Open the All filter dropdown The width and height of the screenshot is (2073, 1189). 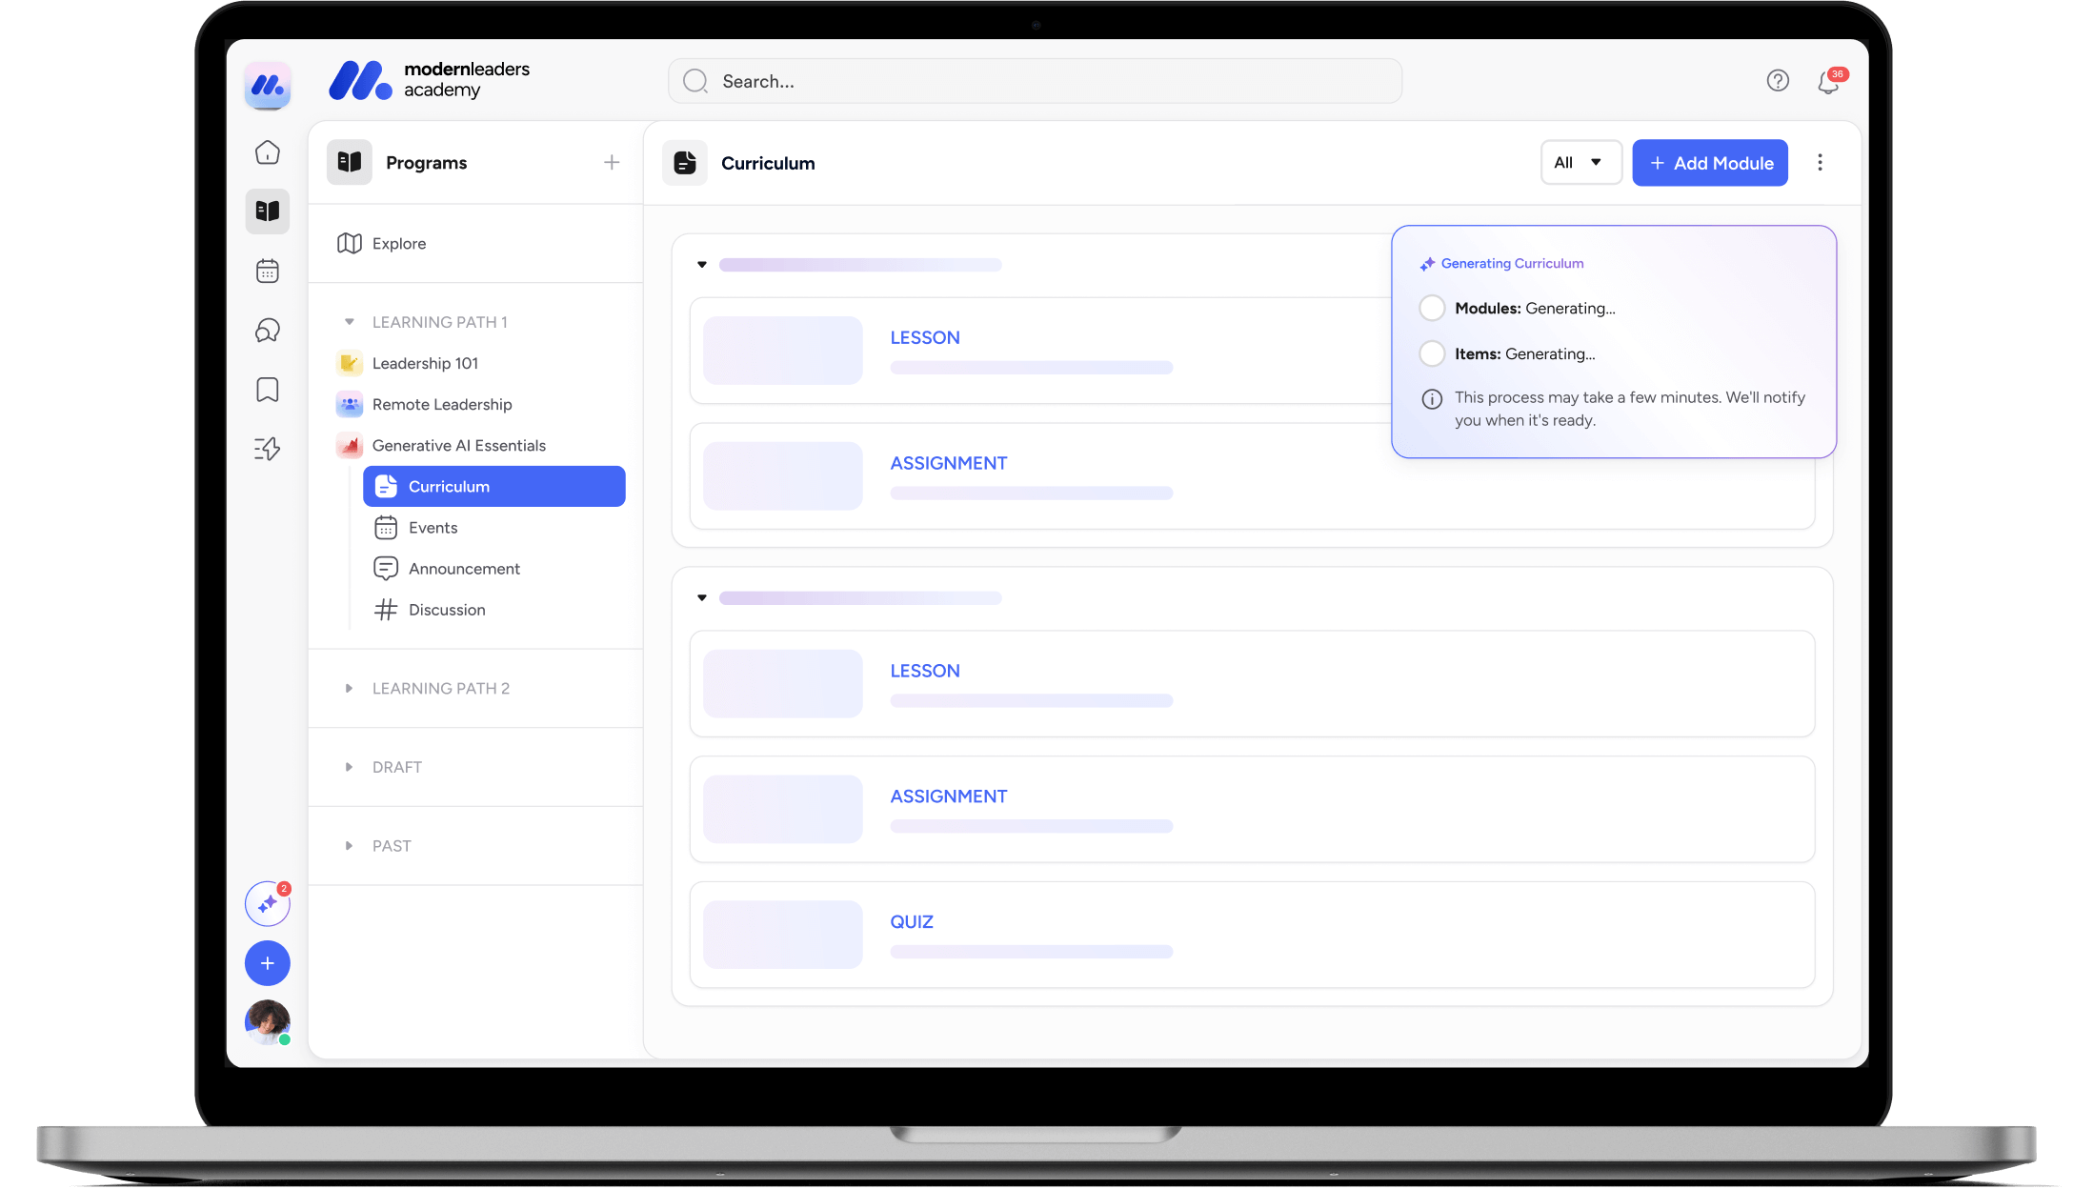(1580, 162)
